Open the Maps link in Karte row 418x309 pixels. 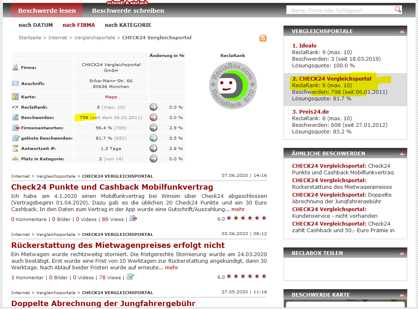pyautogui.click(x=111, y=97)
